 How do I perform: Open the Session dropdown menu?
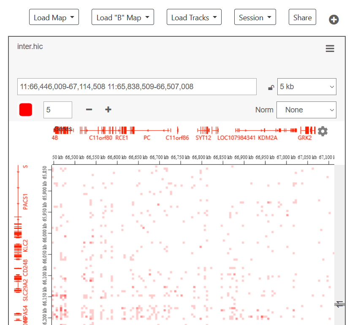click(x=255, y=17)
